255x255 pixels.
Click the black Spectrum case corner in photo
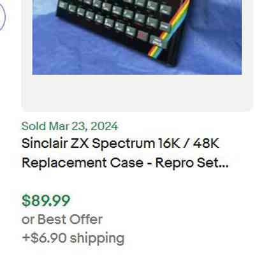tap(173, 61)
